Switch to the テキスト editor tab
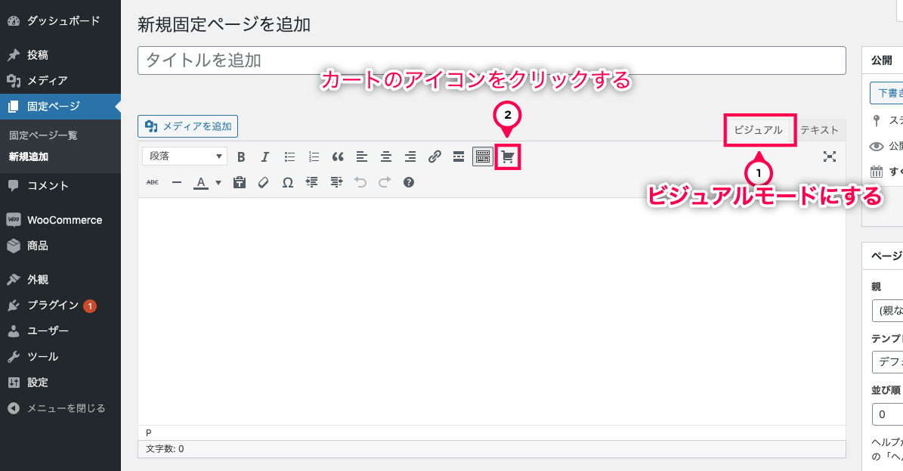 819,130
